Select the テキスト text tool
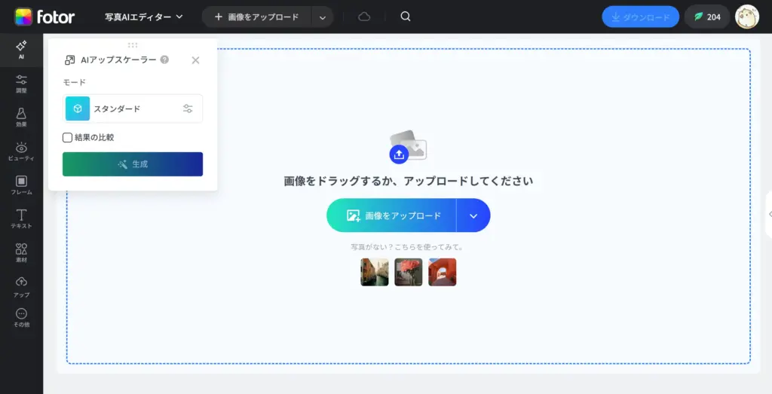772x394 pixels. (x=21, y=219)
